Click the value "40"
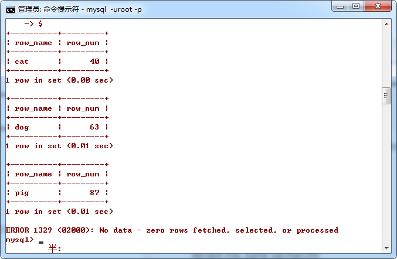Screen dimensions: 397x259 click(94, 61)
